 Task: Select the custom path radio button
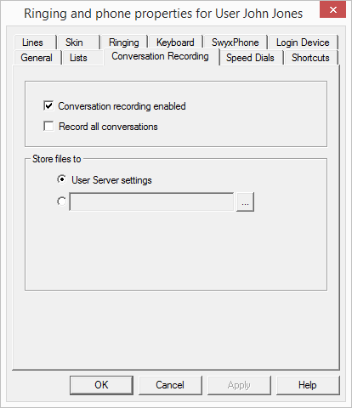click(x=61, y=201)
